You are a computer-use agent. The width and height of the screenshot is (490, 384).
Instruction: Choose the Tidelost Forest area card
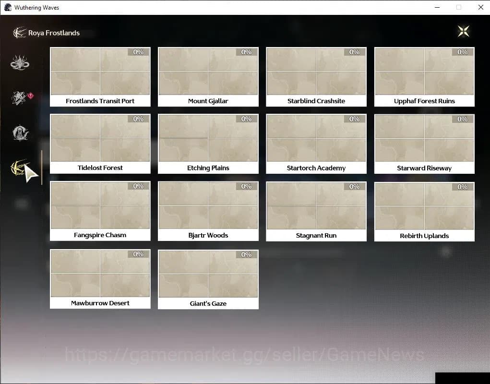click(100, 143)
